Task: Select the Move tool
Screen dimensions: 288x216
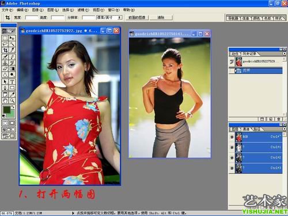Action: tap(12, 38)
